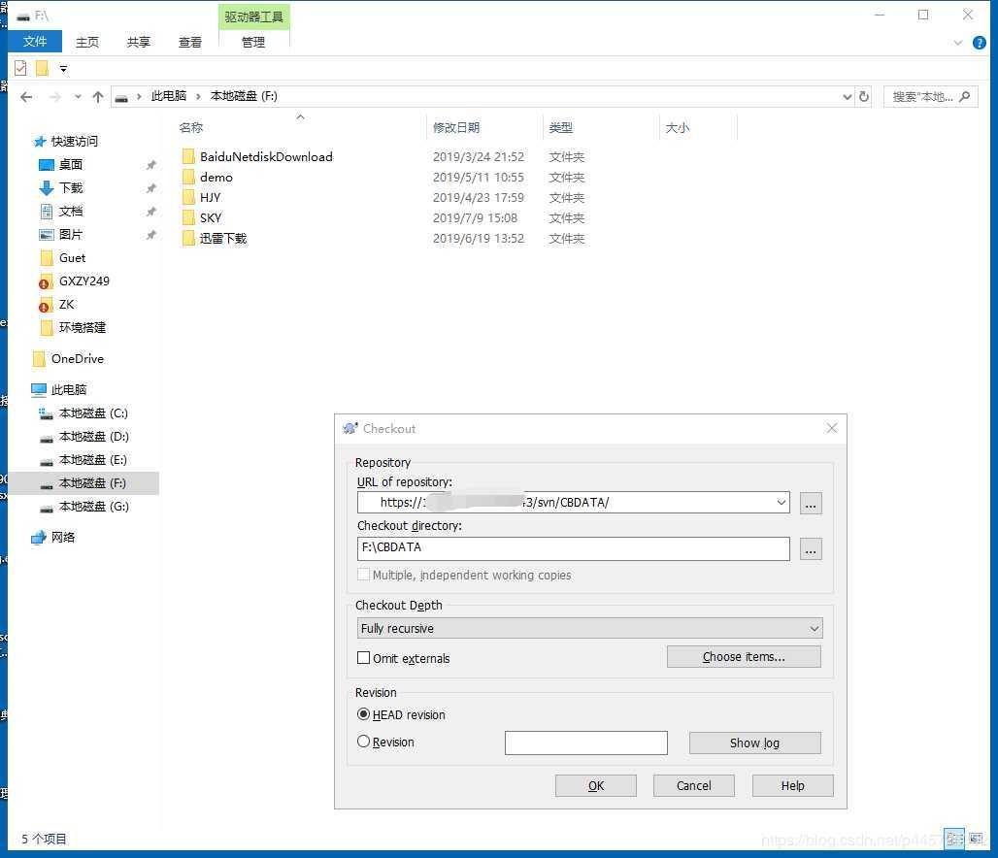This screenshot has height=858, width=998.
Task: Sort by 类型 column header
Action: click(561, 127)
